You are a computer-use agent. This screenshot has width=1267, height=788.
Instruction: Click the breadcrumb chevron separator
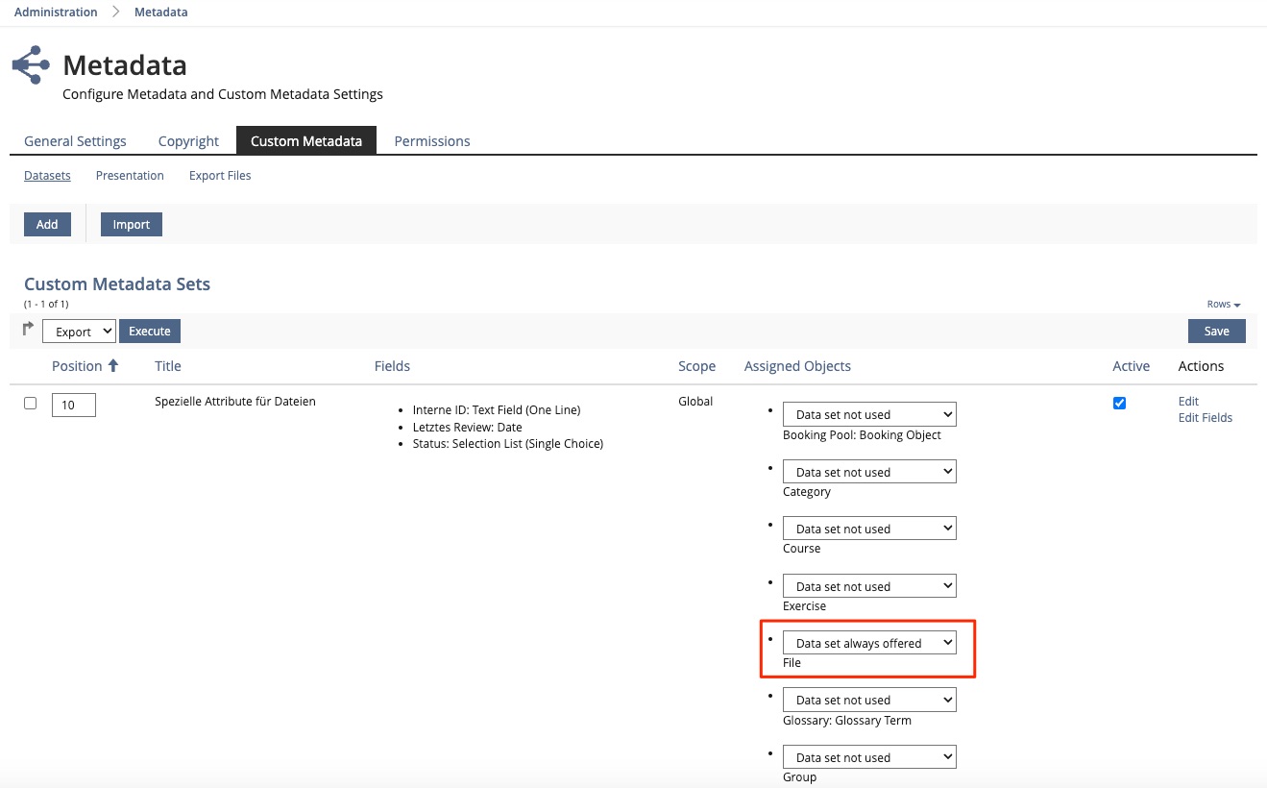tap(115, 12)
